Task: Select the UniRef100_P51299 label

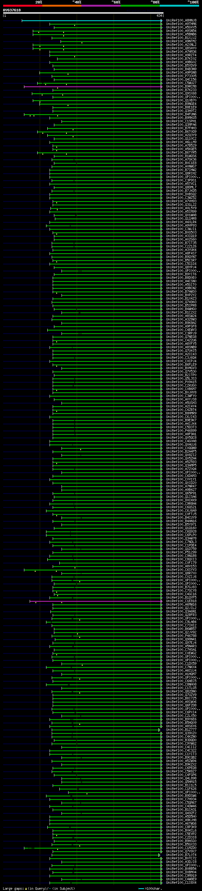Action: [x=181, y=553]
